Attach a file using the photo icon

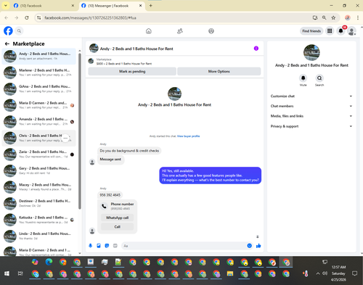[x=99, y=246]
